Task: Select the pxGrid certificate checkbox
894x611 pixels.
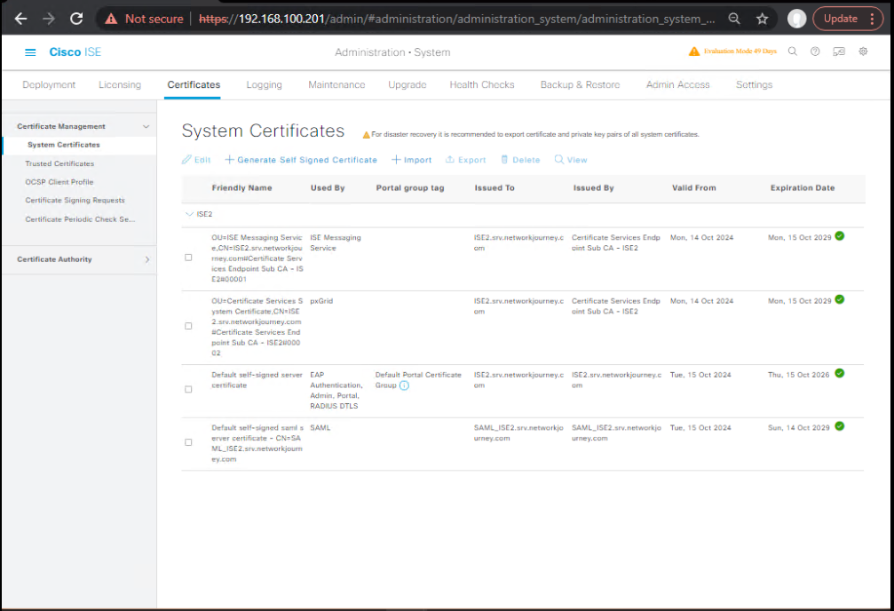Action: tap(188, 326)
